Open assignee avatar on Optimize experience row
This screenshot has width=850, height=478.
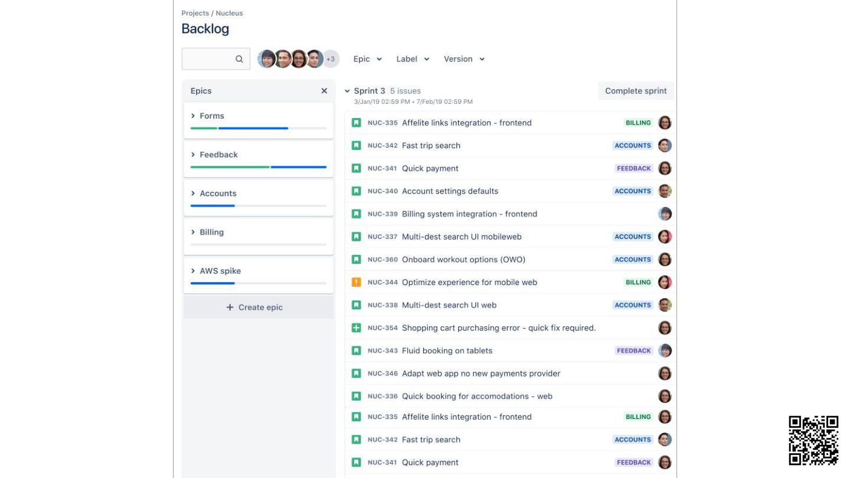[x=665, y=282]
